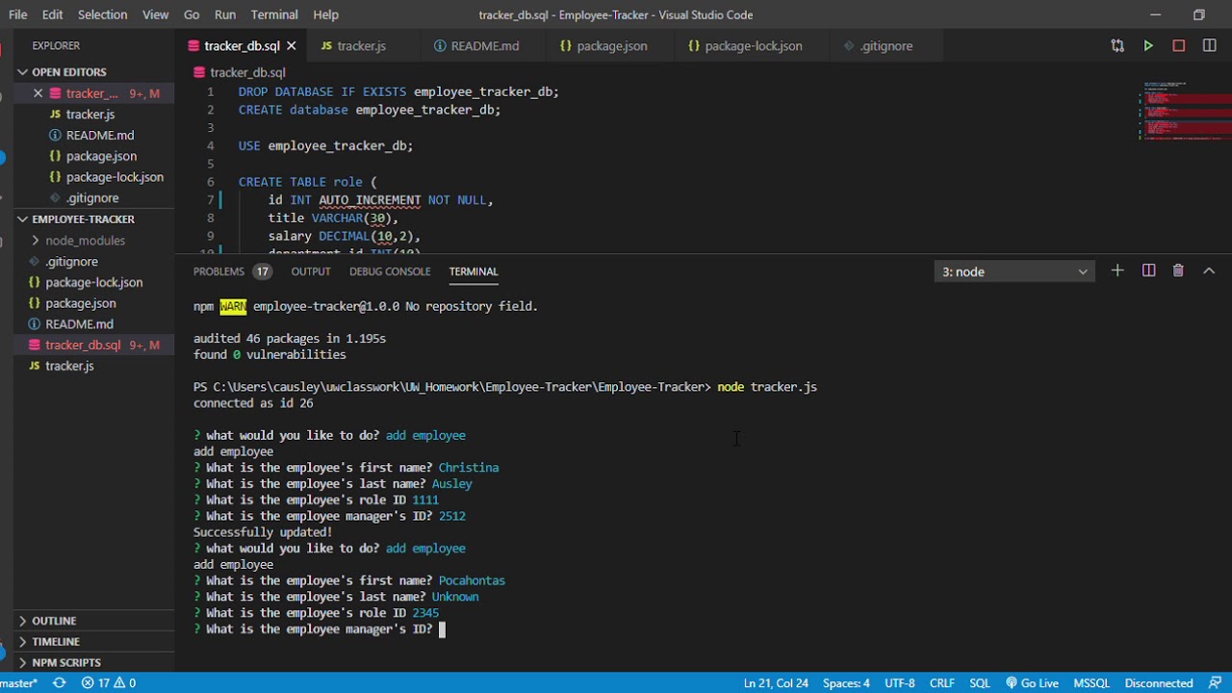This screenshot has height=693, width=1232.
Task: Change indentation via Spaces: 4
Action: tap(846, 682)
